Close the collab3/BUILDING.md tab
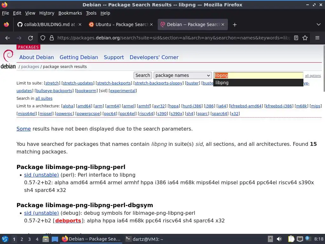The width and height of the screenshot is (325, 244). pos(80,24)
